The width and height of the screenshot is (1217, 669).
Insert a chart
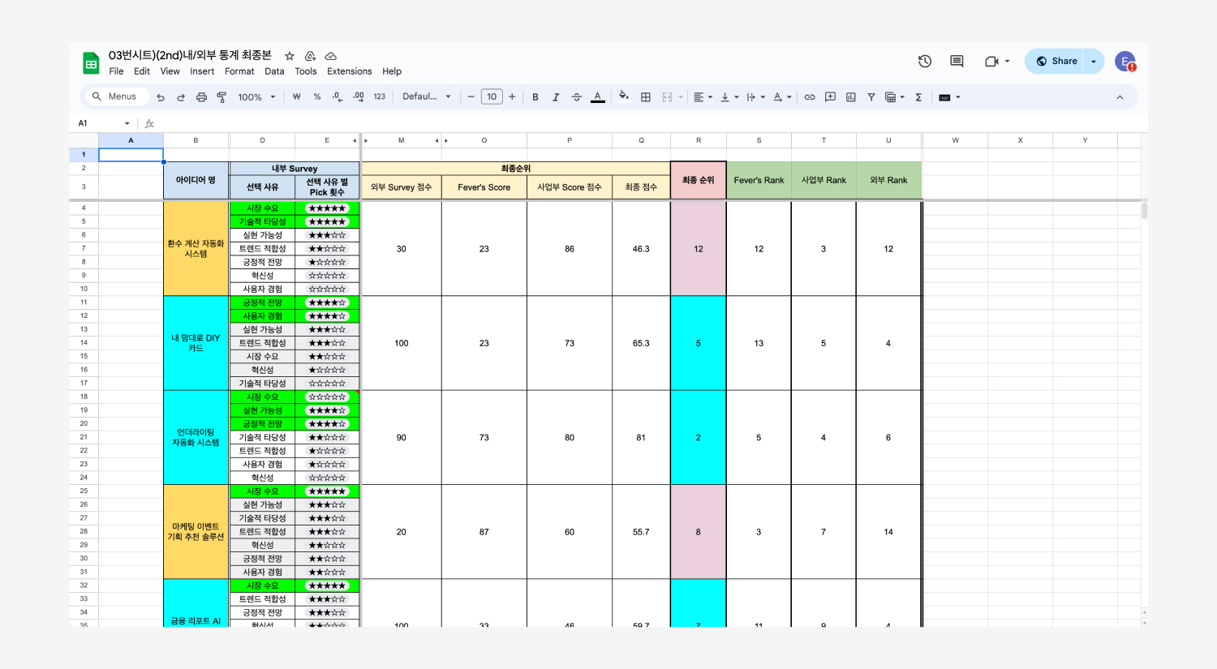(x=850, y=97)
